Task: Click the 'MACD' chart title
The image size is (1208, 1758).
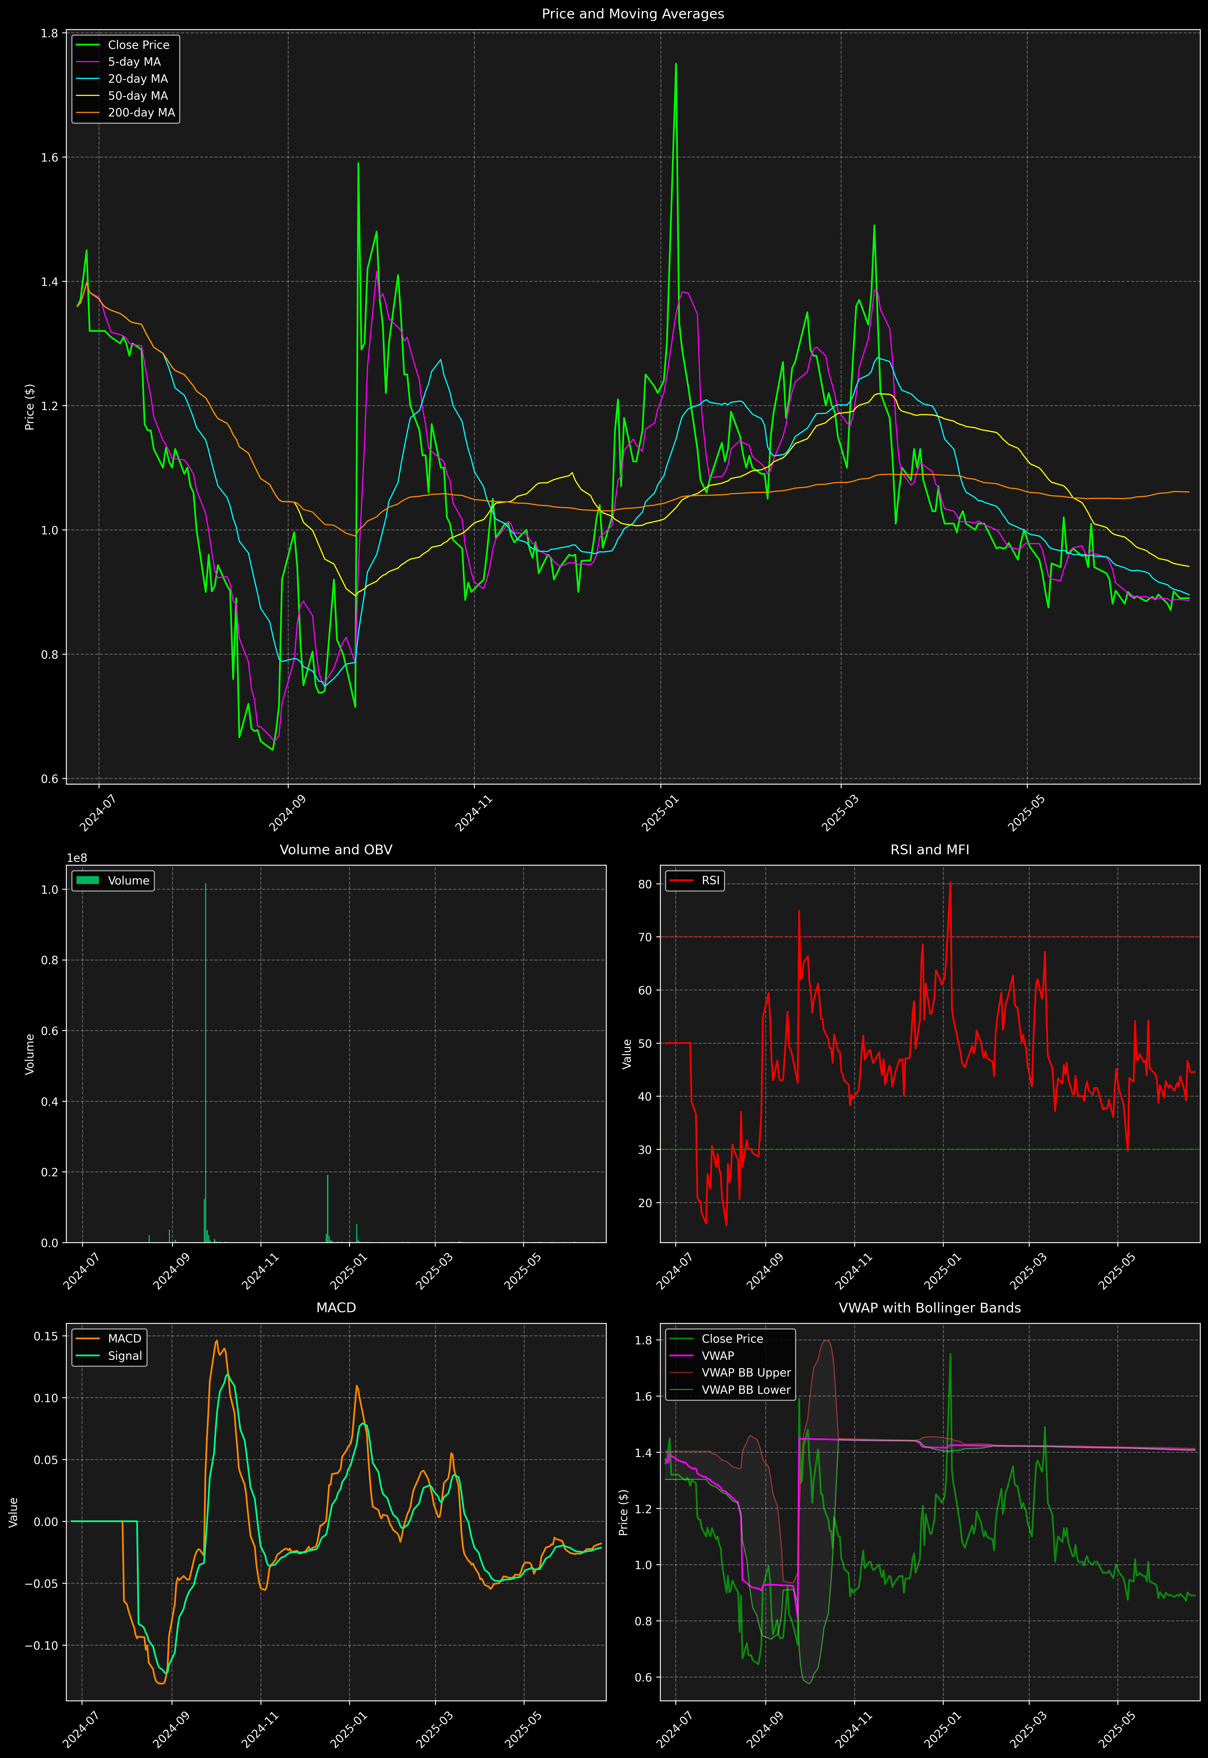Action: (x=336, y=1308)
